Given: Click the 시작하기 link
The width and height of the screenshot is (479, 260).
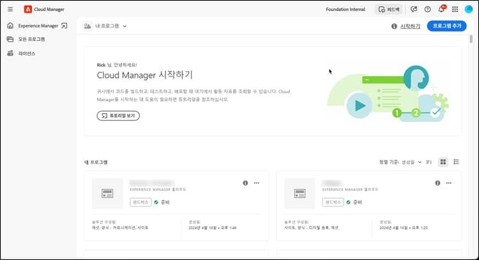Looking at the screenshot, I should [x=410, y=26].
